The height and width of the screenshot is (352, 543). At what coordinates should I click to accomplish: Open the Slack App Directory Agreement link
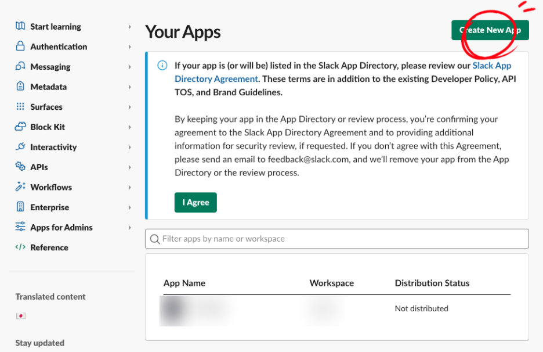pos(216,79)
